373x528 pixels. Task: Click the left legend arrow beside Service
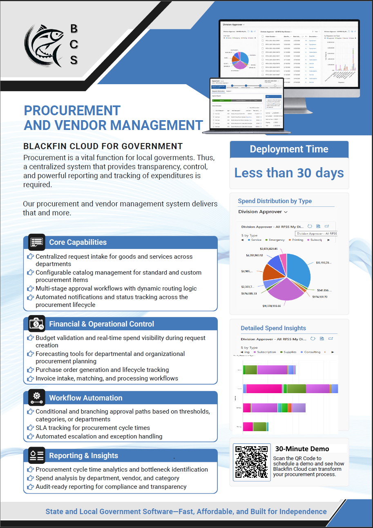pyautogui.click(x=242, y=240)
